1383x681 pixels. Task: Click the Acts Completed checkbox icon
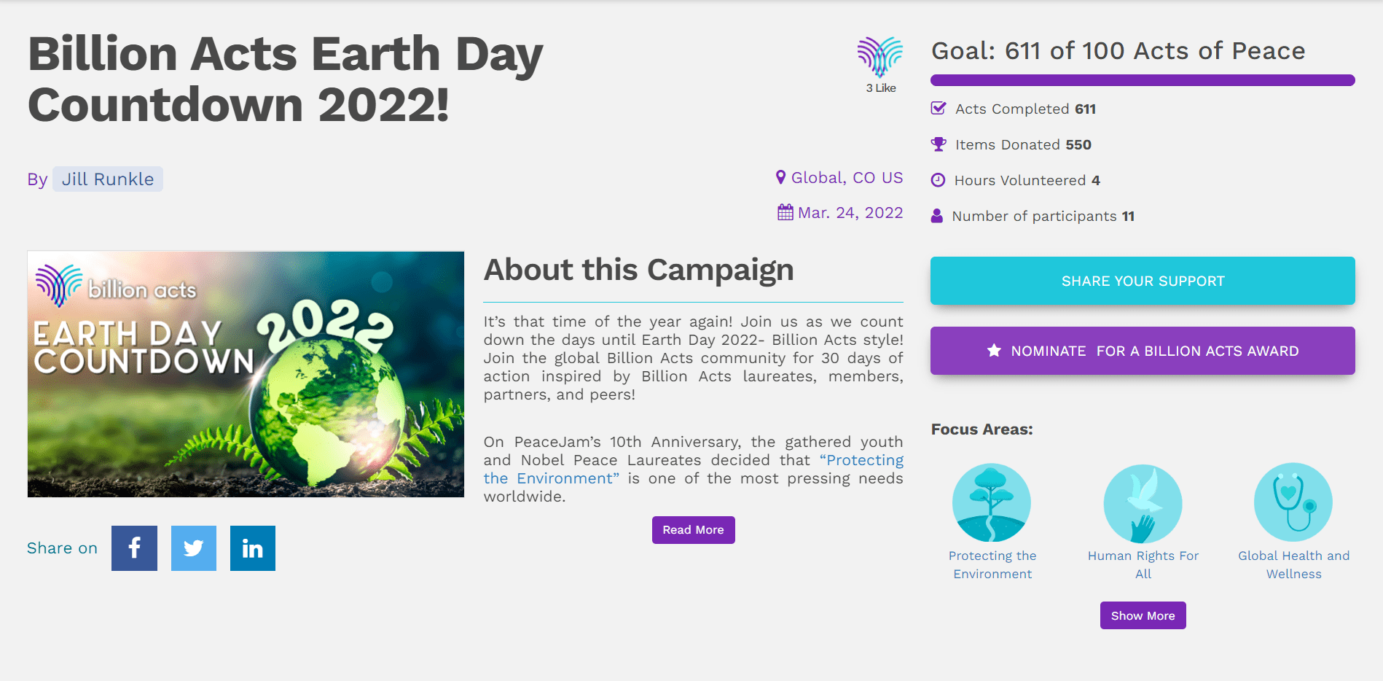tap(939, 109)
